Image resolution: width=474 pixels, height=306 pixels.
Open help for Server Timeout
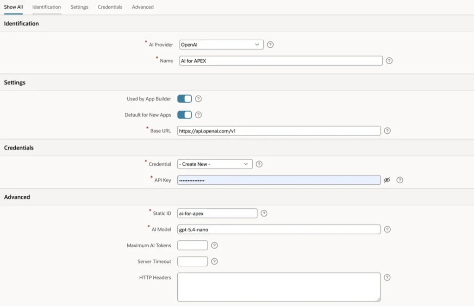tap(214, 262)
